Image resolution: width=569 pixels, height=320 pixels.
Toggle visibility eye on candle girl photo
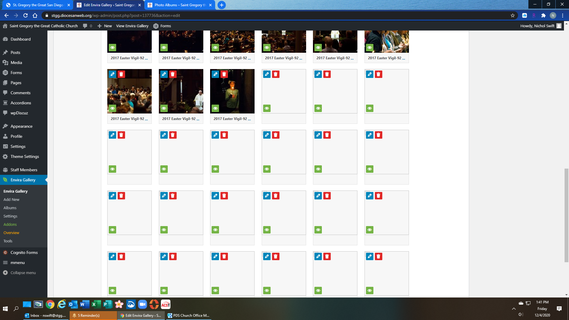point(215,108)
